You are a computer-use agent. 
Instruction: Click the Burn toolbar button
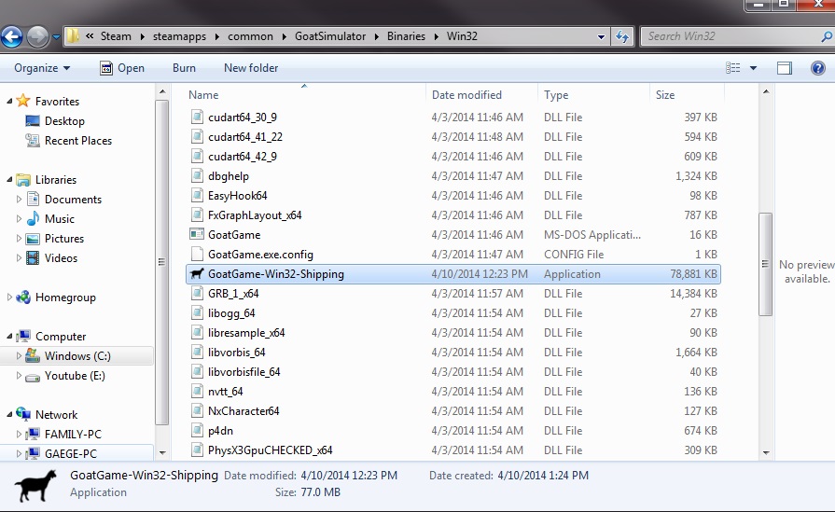tap(184, 68)
